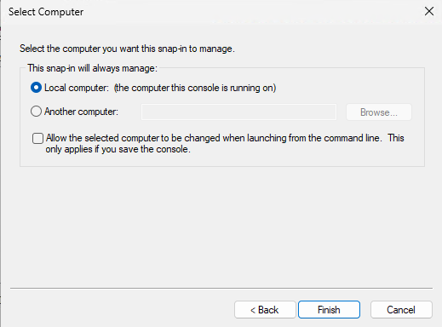Focus the Another computer name field
The image size is (442, 327).
tap(238, 112)
